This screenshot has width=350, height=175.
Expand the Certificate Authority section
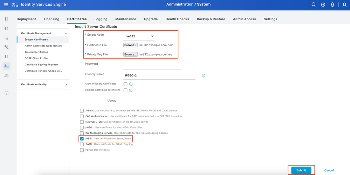pyautogui.click(x=66, y=84)
